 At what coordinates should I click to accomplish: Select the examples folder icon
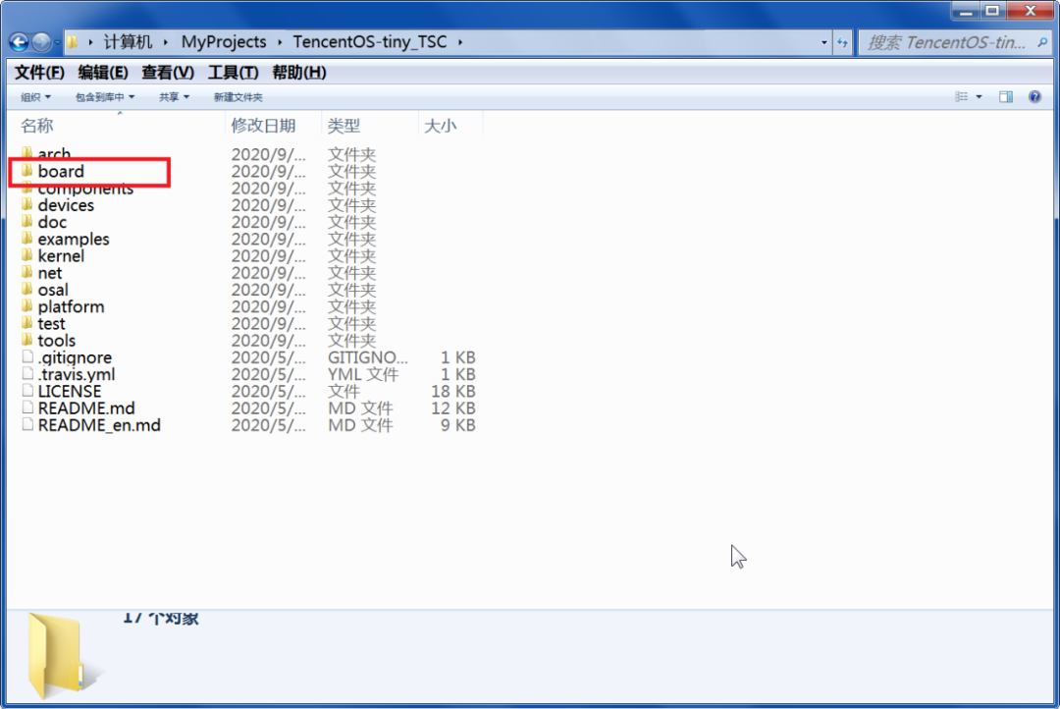(27, 239)
